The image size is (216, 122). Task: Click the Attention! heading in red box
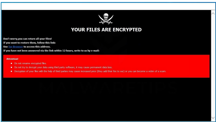tap(12, 59)
